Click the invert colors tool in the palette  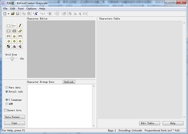point(8,46)
